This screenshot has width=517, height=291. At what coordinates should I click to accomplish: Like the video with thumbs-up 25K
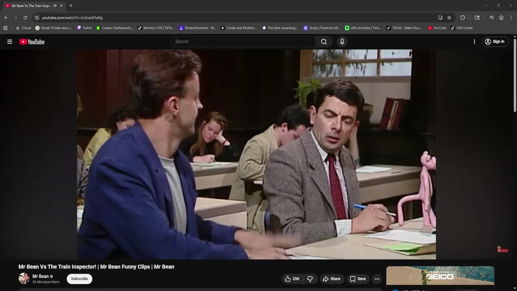(x=292, y=279)
